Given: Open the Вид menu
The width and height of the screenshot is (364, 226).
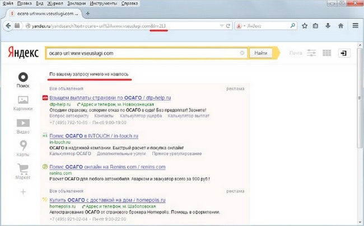Looking at the screenshot, I should pyautogui.click(x=40, y=3).
